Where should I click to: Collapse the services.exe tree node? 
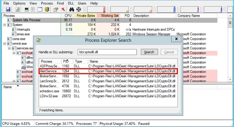pos(9,48)
